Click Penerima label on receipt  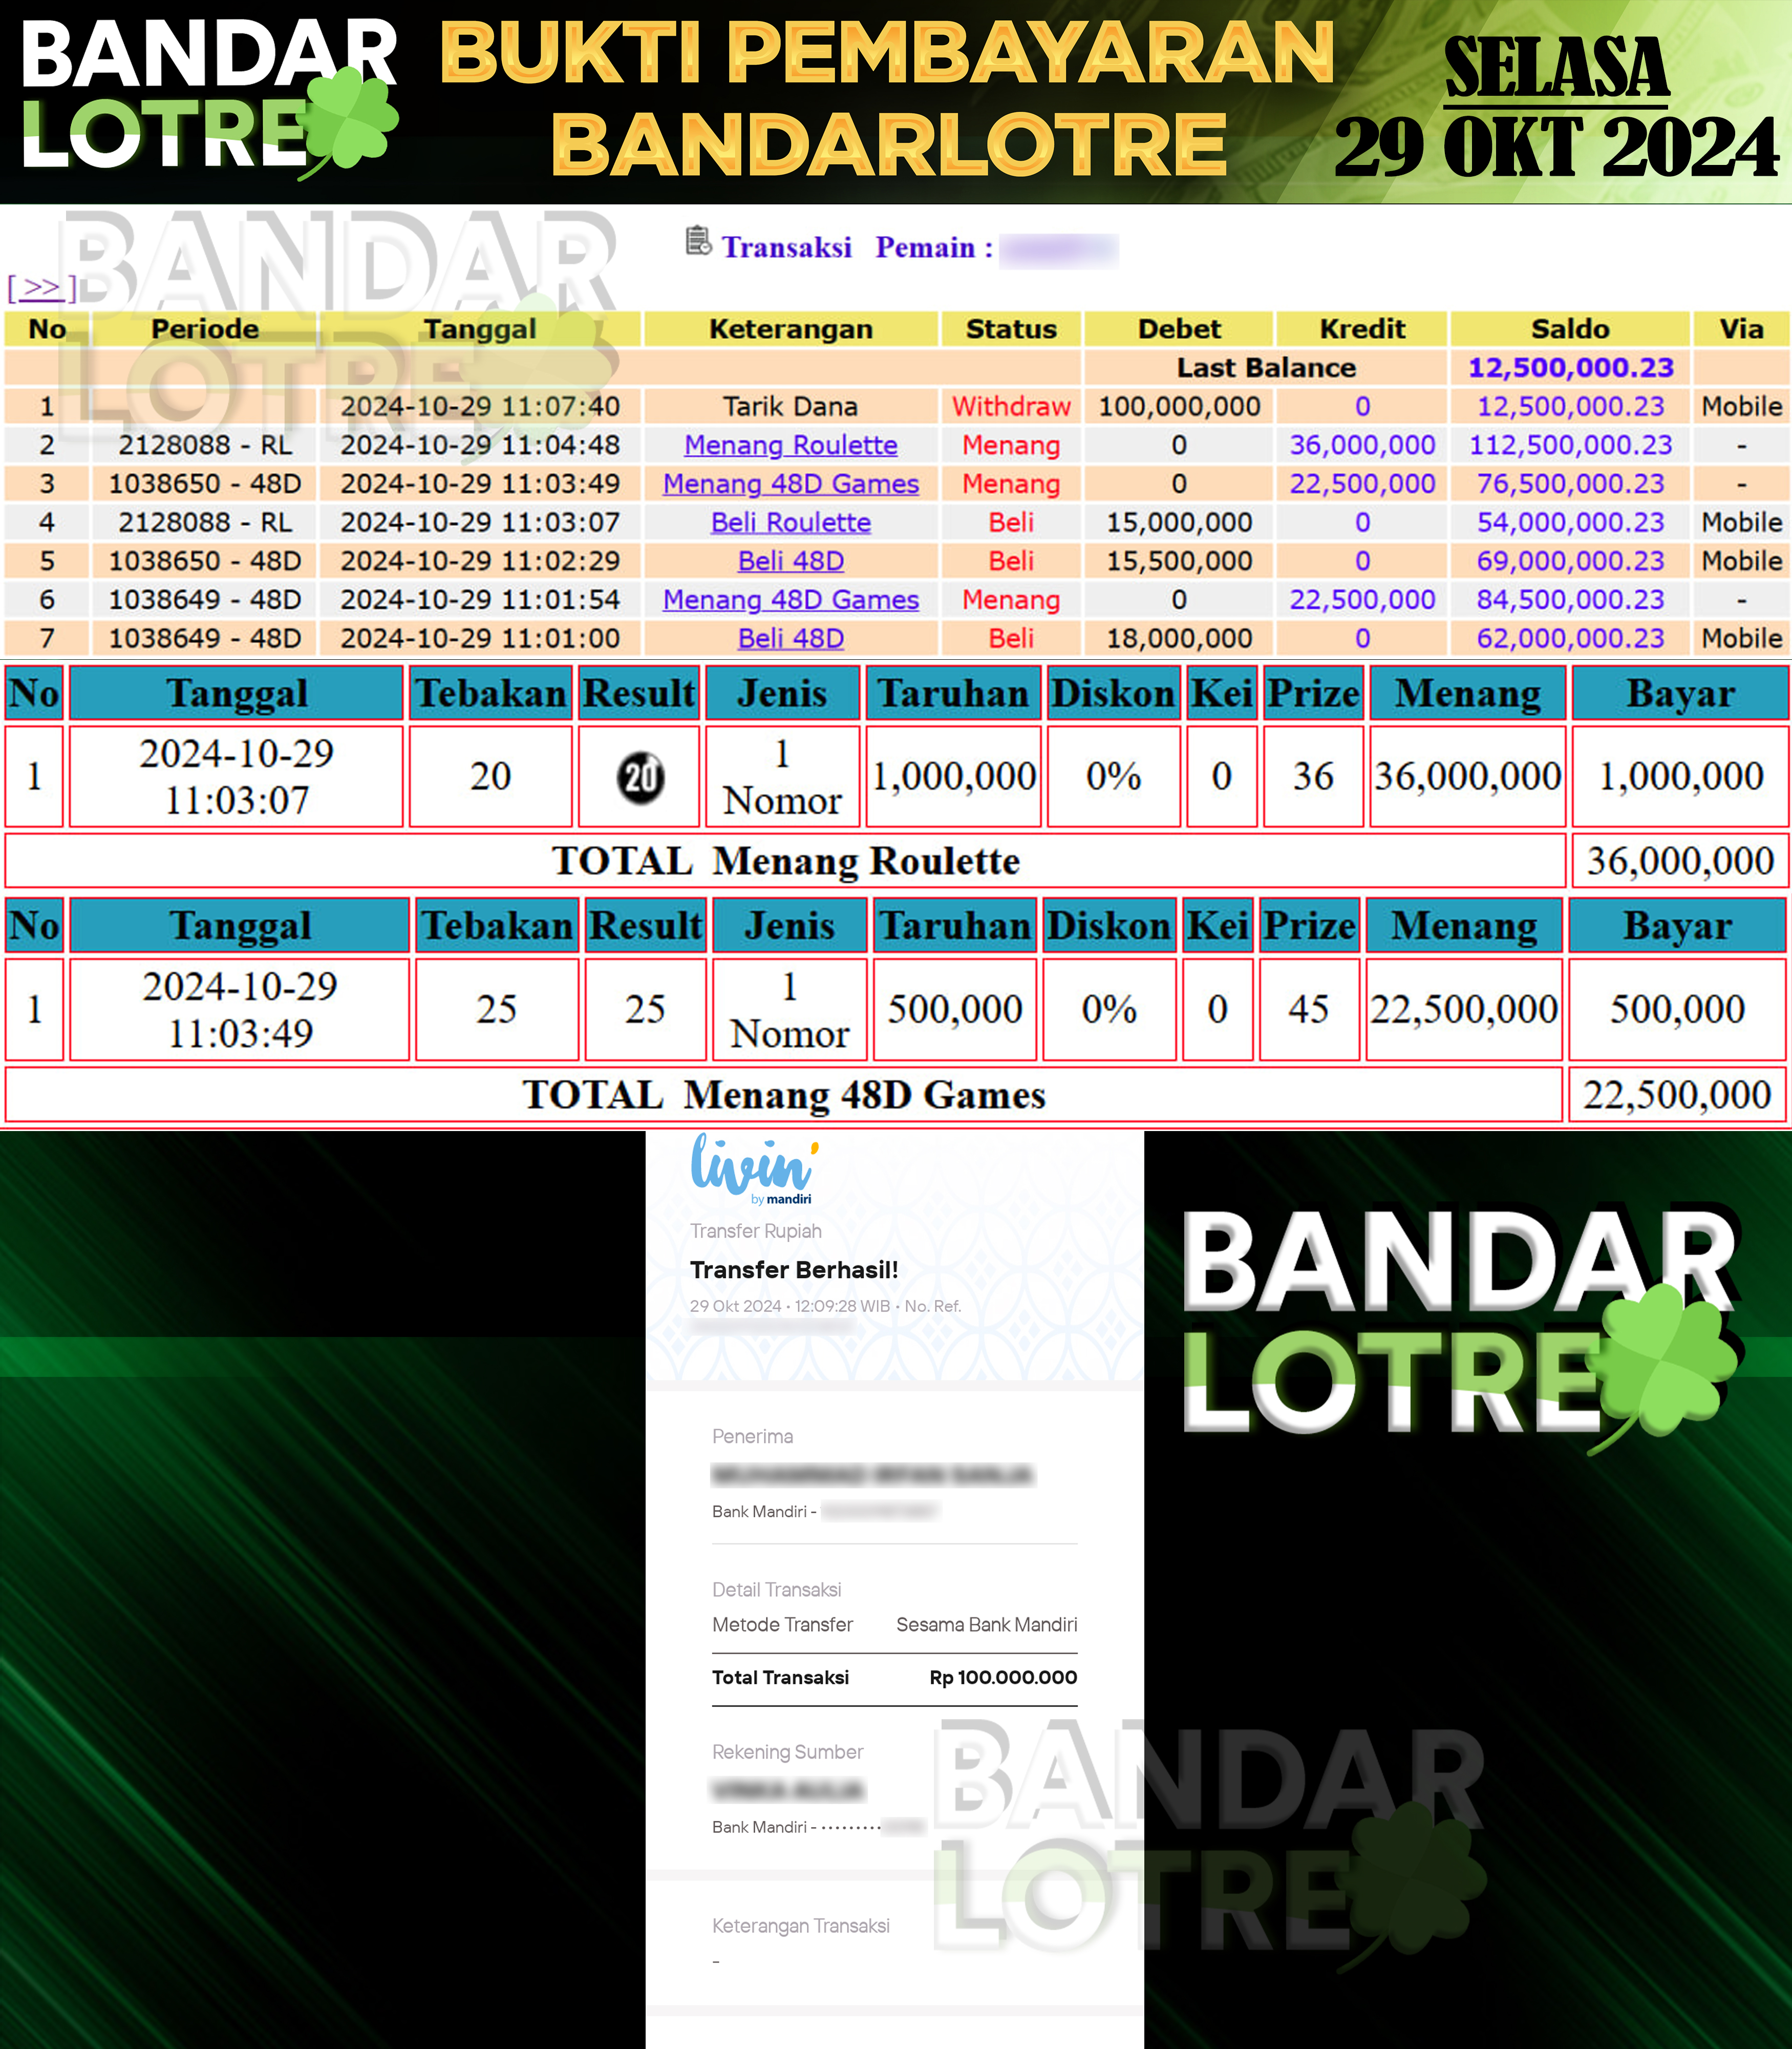[x=752, y=1437]
